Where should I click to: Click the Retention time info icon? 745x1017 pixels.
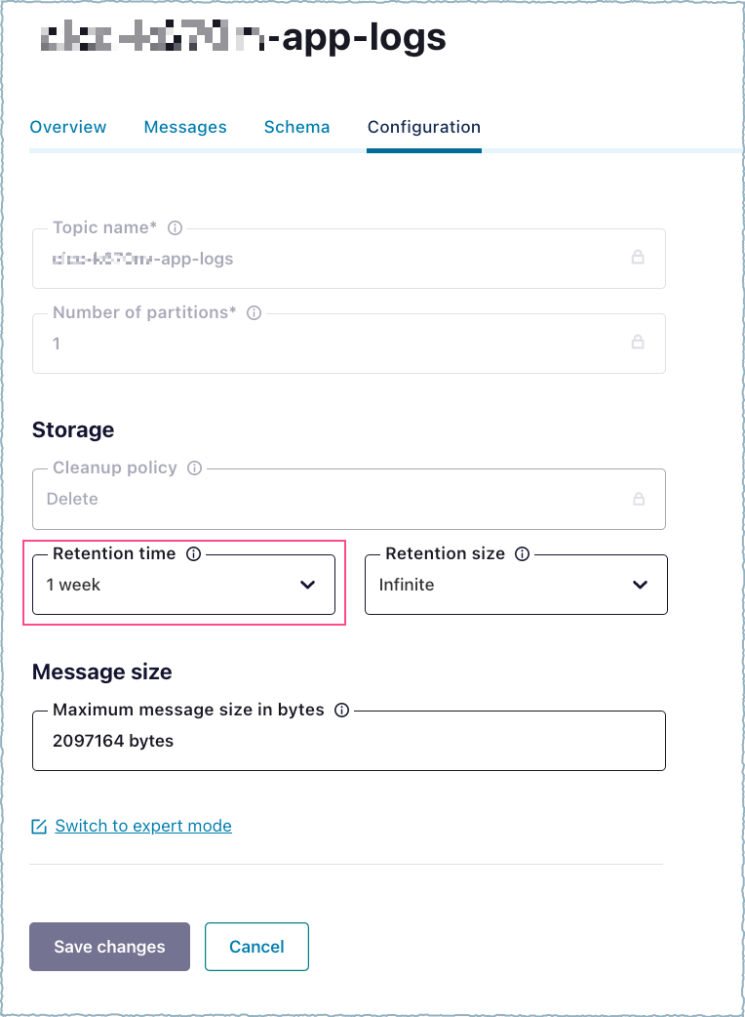tap(193, 554)
